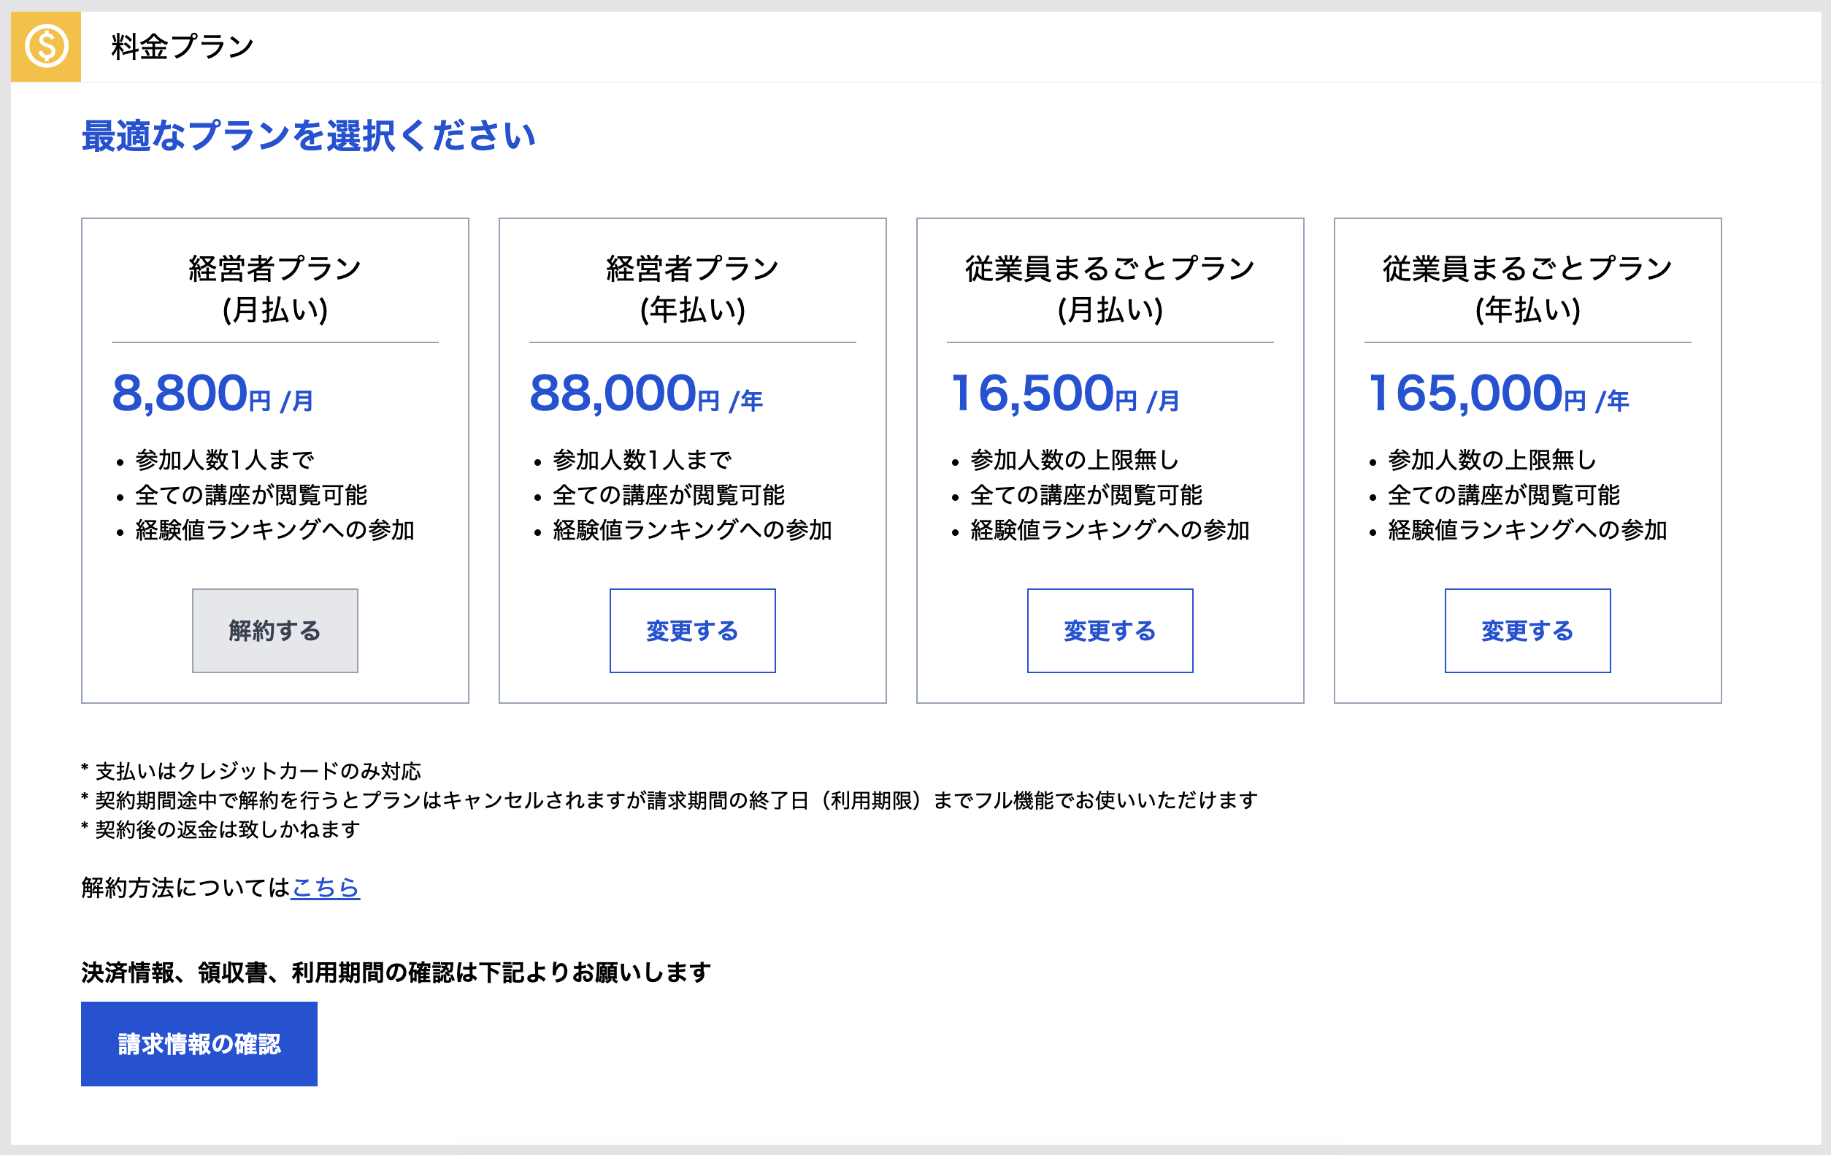
Task: Click the 料金プラン header title
Action: 183,47
